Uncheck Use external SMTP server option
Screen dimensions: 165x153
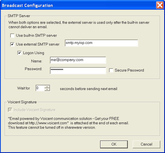pos(12,44)
